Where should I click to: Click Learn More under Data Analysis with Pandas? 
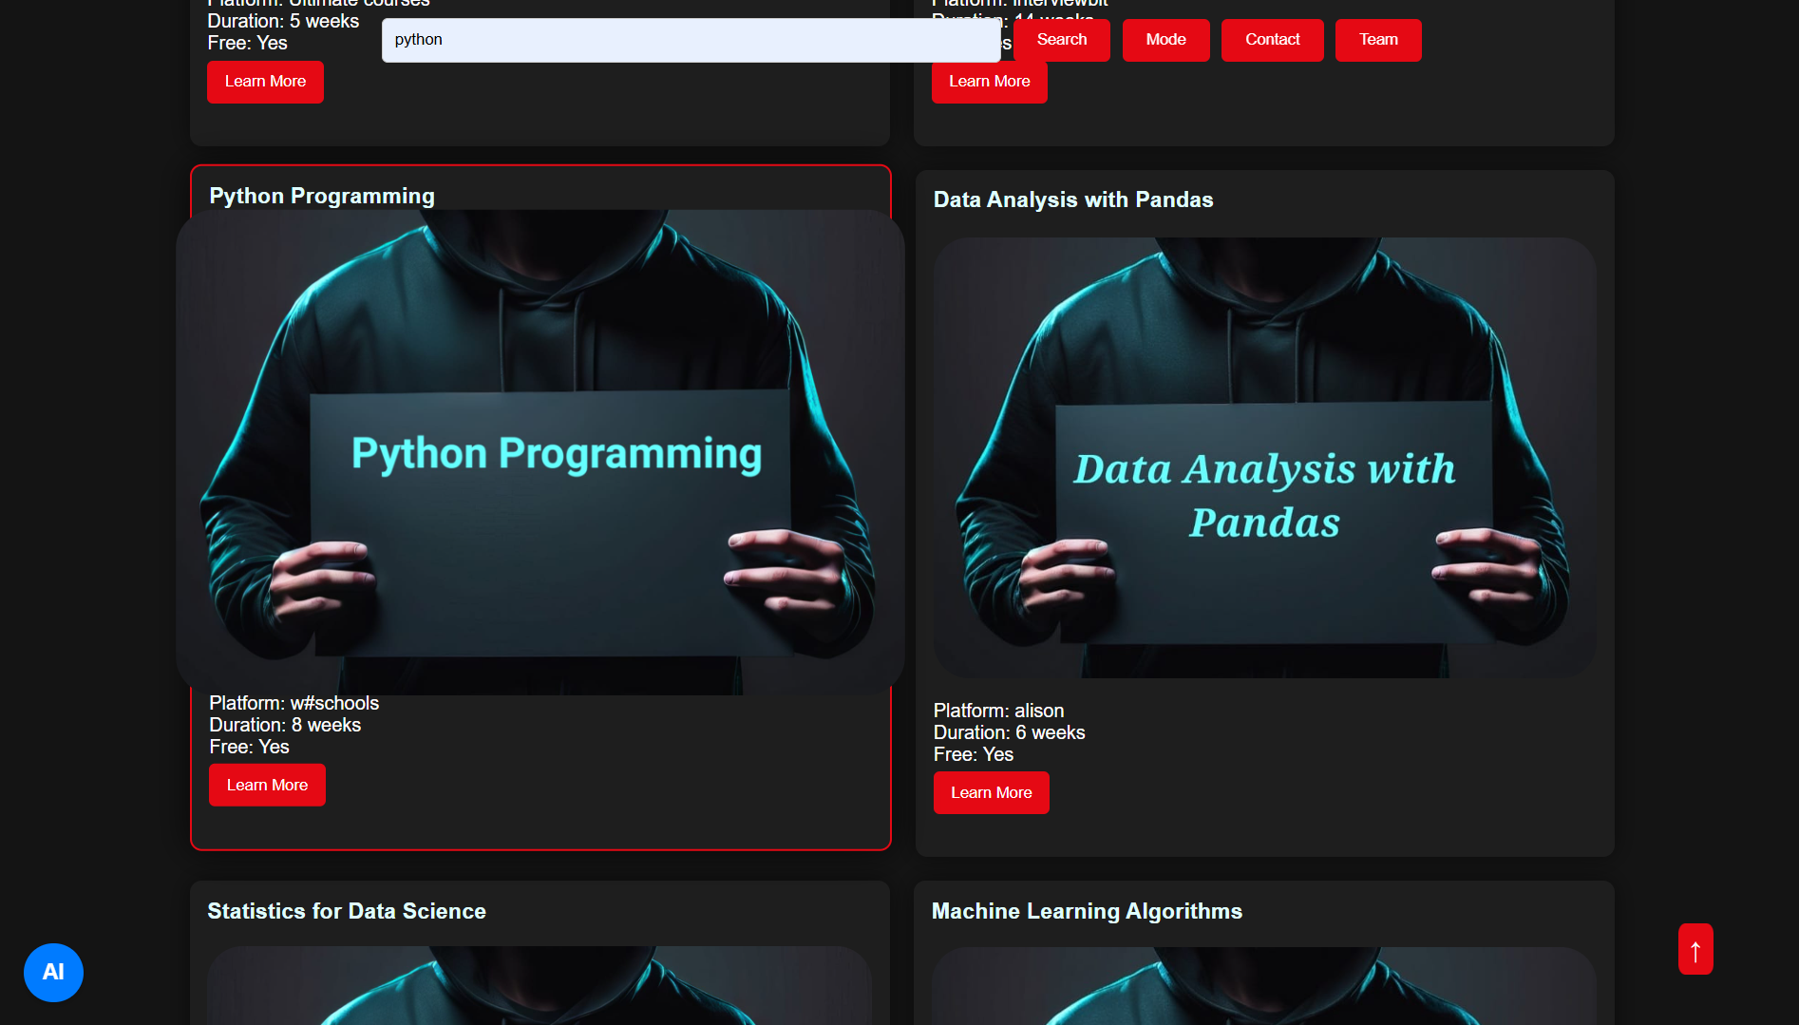coord(992,792)
